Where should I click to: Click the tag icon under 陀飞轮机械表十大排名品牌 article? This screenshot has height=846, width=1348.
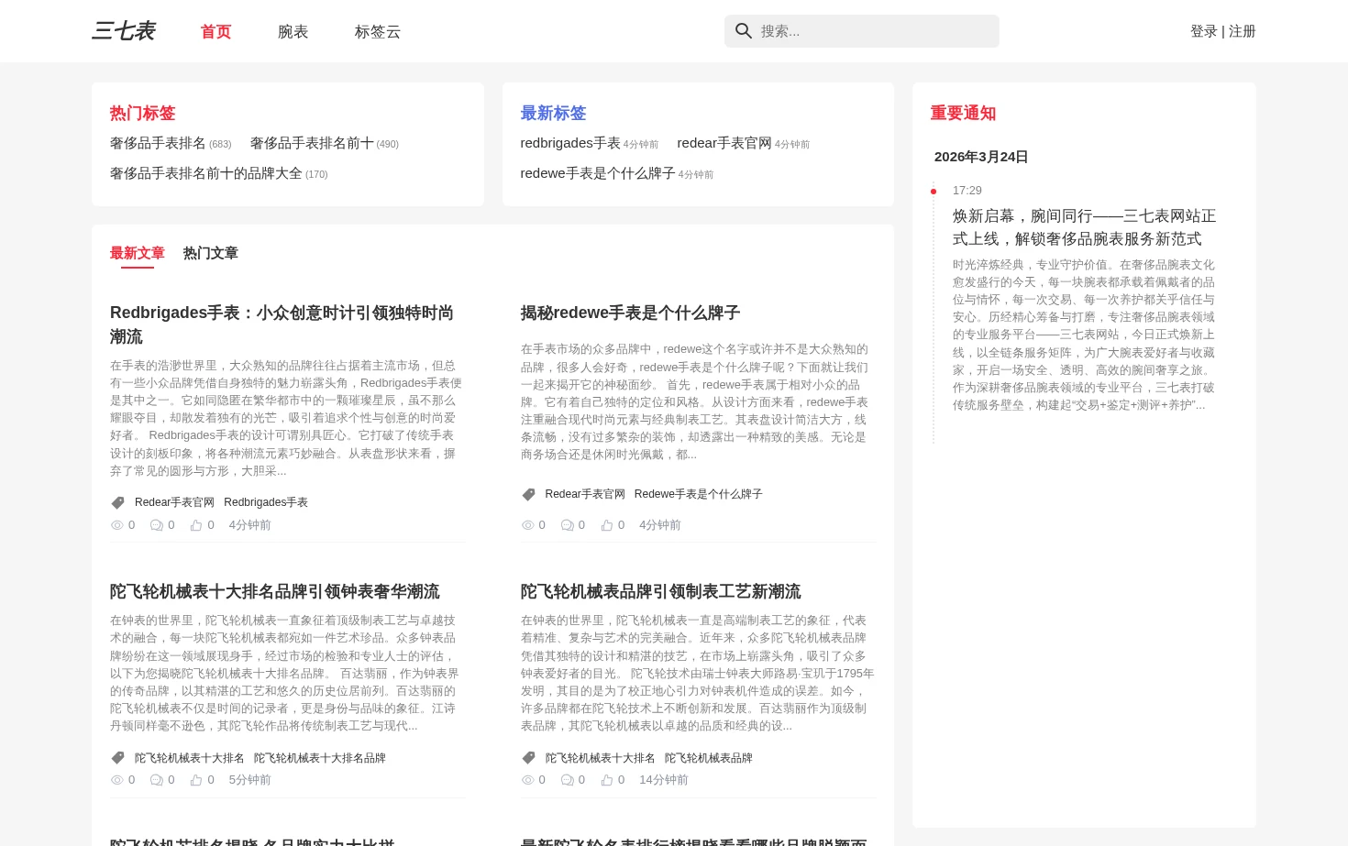tap(117, 758)
